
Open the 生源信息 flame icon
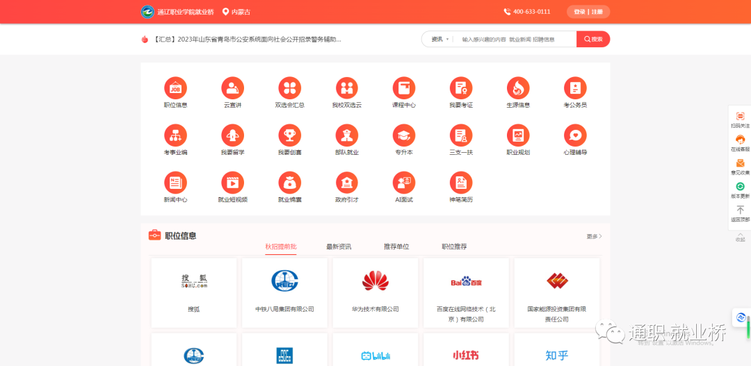(x=518, y=88)
